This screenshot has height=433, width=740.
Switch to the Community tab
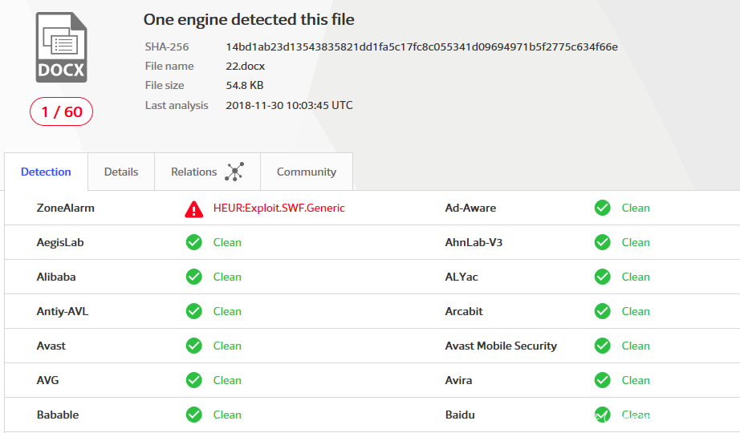307,172
